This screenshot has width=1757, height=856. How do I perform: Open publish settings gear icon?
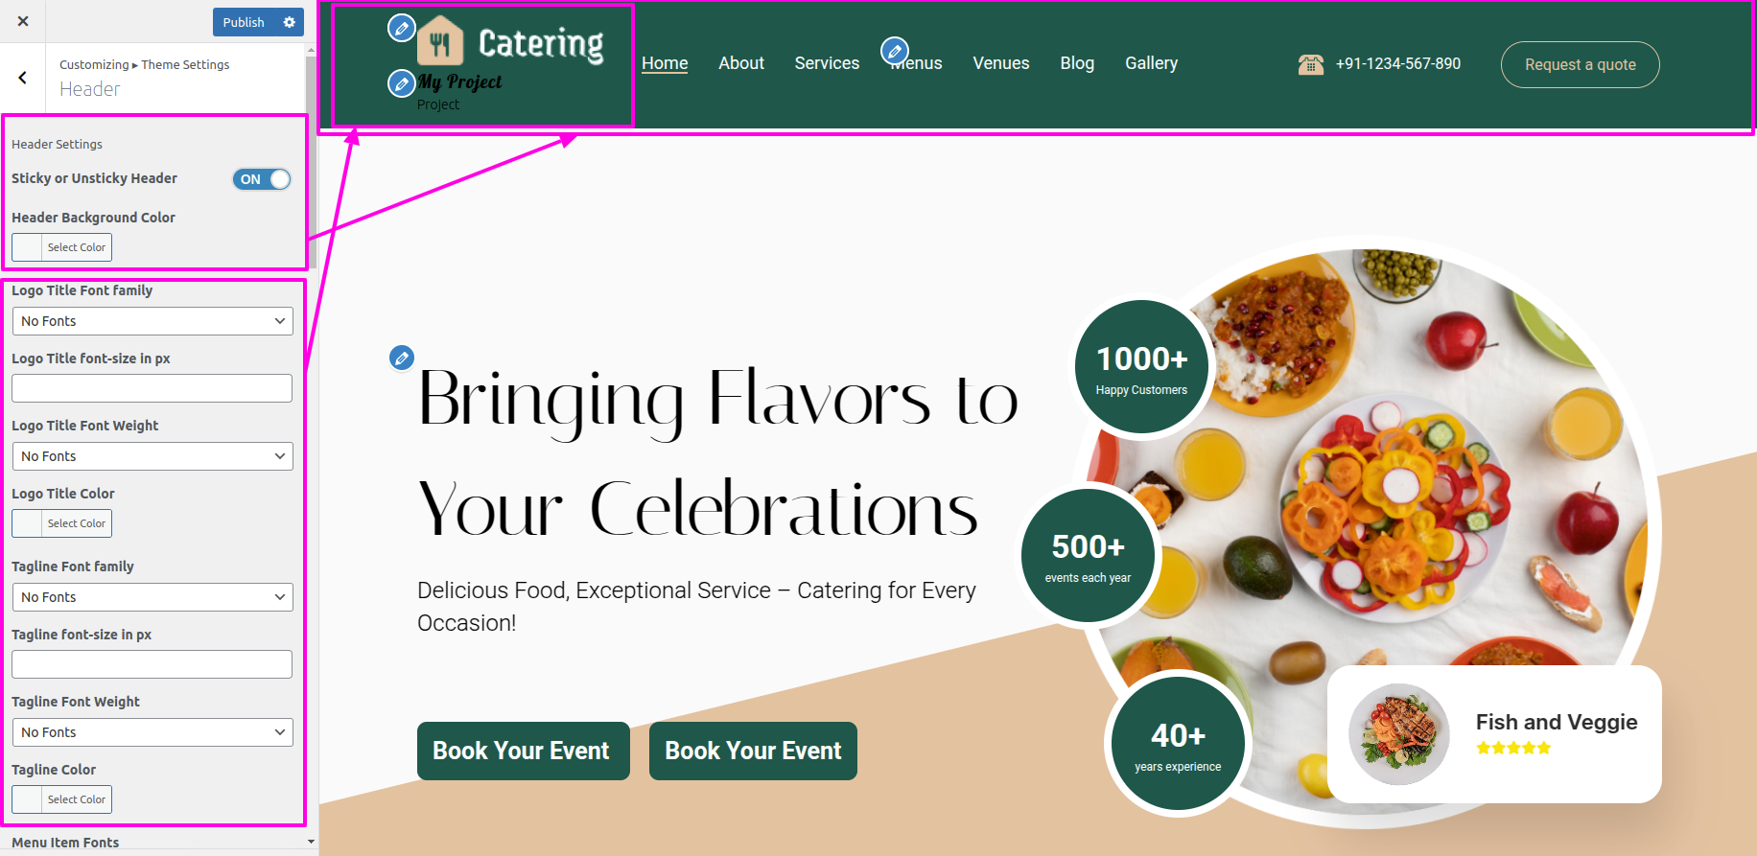point(290,22)
